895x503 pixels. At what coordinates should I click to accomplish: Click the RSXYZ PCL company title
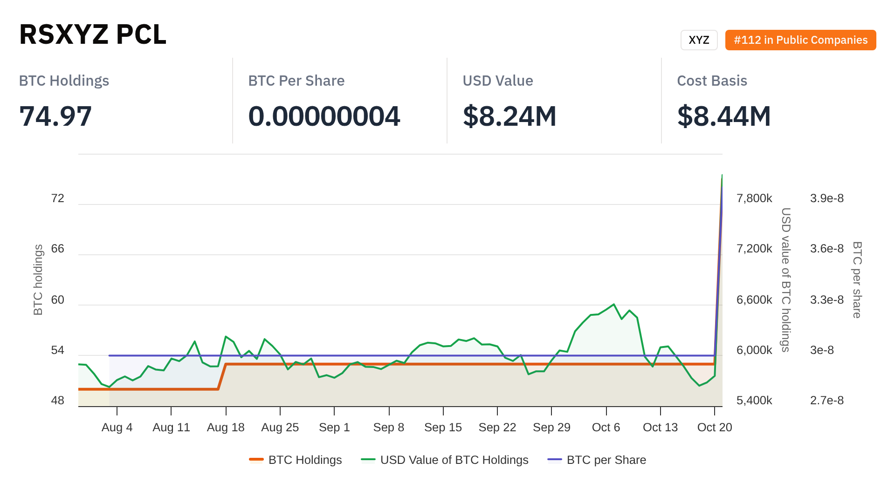point(93,34)
